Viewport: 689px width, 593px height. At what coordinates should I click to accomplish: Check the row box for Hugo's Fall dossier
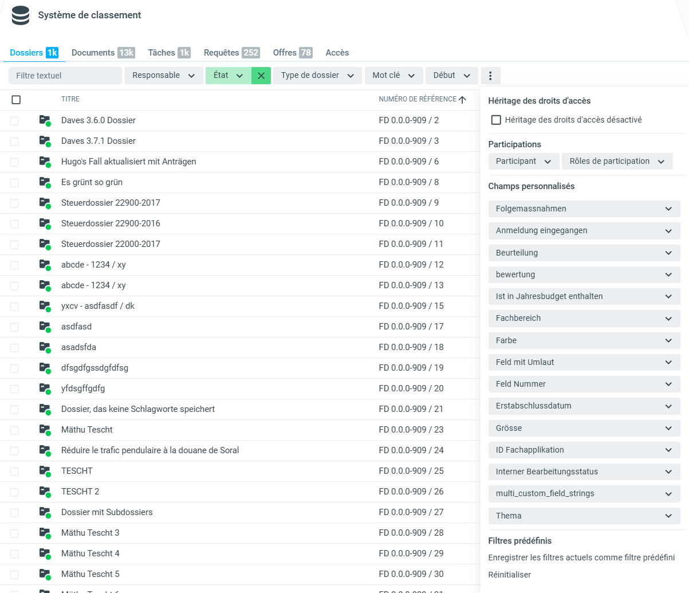coord(14,162)
